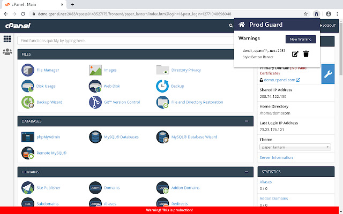Open the Remote MySQL icon
The height and width of the screenshot is (214, 343).
28,153
